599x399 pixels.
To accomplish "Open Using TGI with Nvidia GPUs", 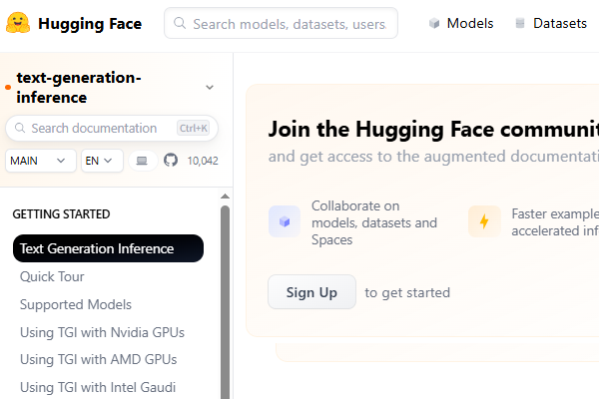I will pyautogui.click(x=102, y=332).
